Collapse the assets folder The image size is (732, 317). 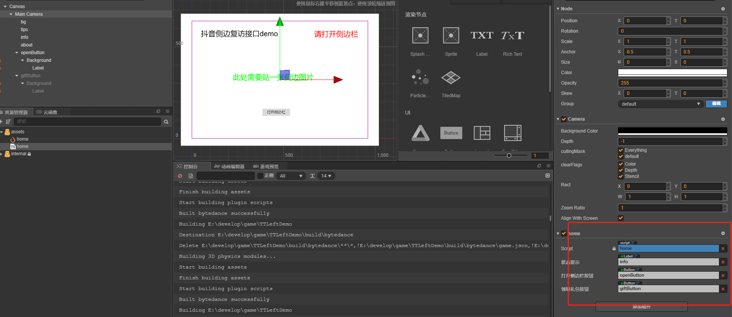[2, 132]
